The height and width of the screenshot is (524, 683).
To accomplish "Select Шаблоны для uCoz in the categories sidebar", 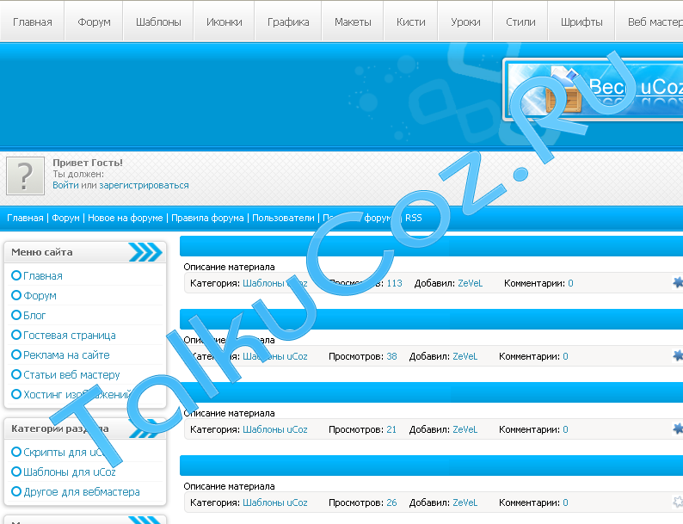I will point(69,472).
